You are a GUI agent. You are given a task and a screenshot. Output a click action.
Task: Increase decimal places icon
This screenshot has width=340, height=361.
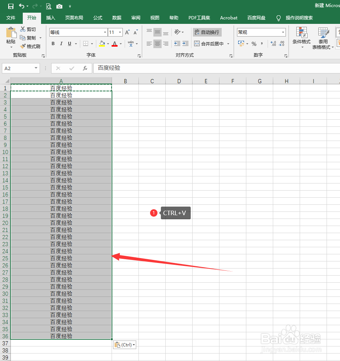click(273, 44)
